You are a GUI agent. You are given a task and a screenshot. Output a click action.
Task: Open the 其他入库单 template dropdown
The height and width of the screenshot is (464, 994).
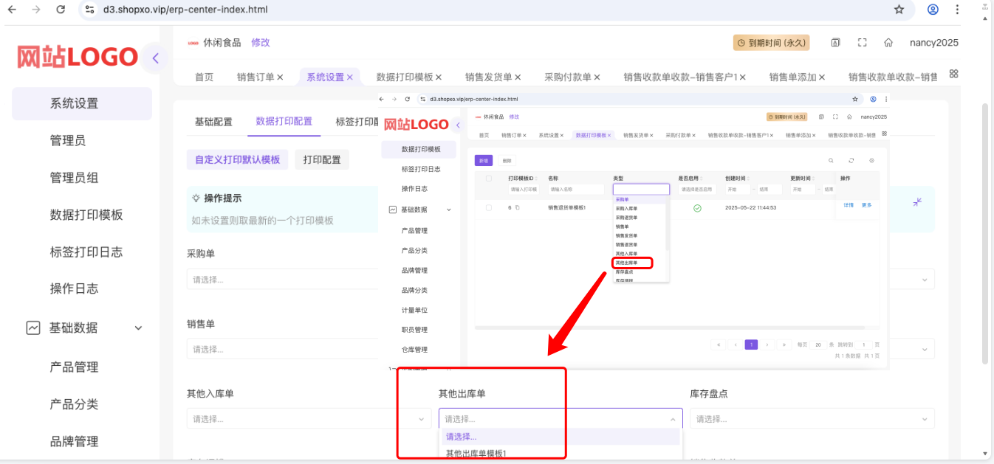click(309, 419)
